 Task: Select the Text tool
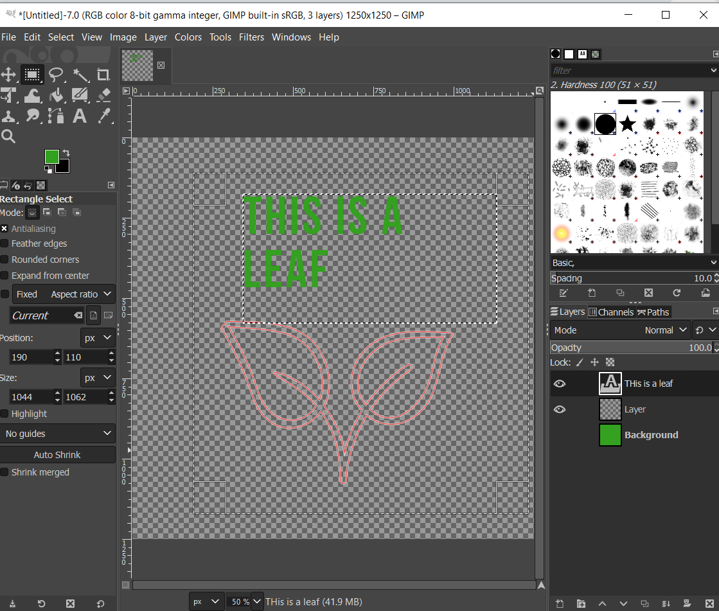pos(80,116)
